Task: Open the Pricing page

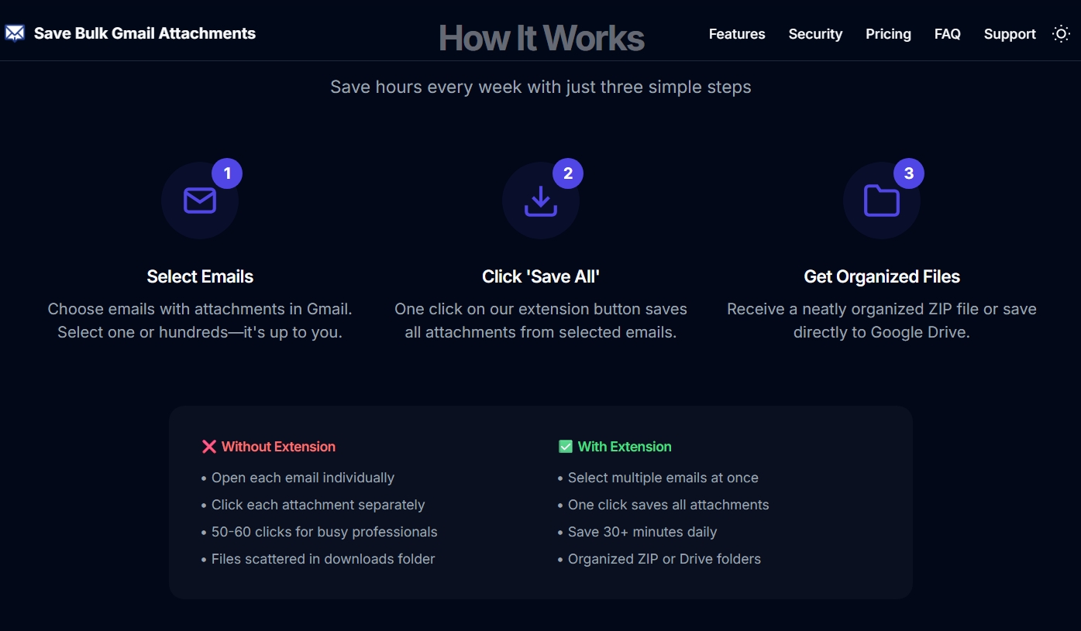Action: coord(888,34)
